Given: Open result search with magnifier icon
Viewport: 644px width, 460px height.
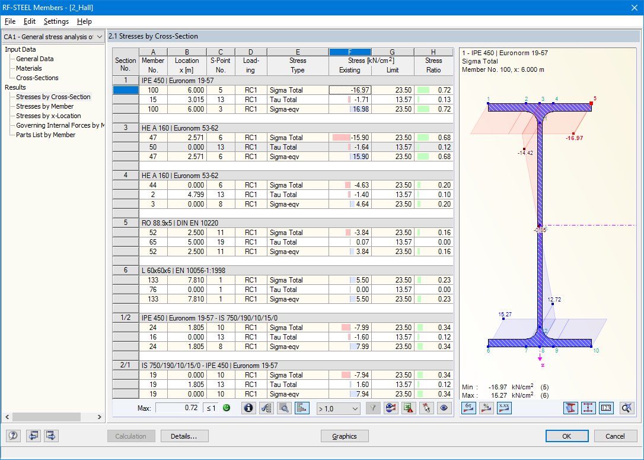Looking at the screenshot, I should 285,408.
